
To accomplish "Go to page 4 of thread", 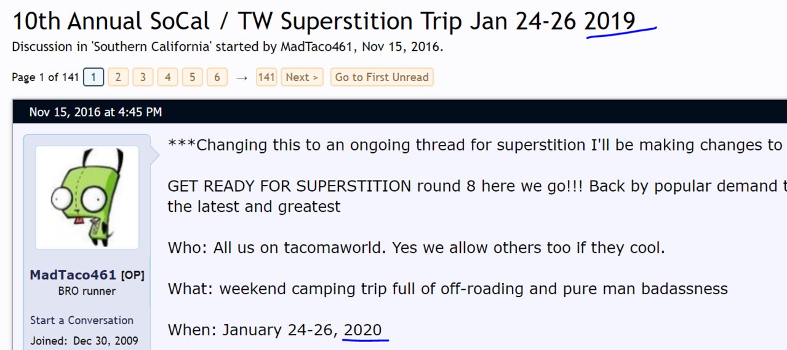I will click(167, 77).
